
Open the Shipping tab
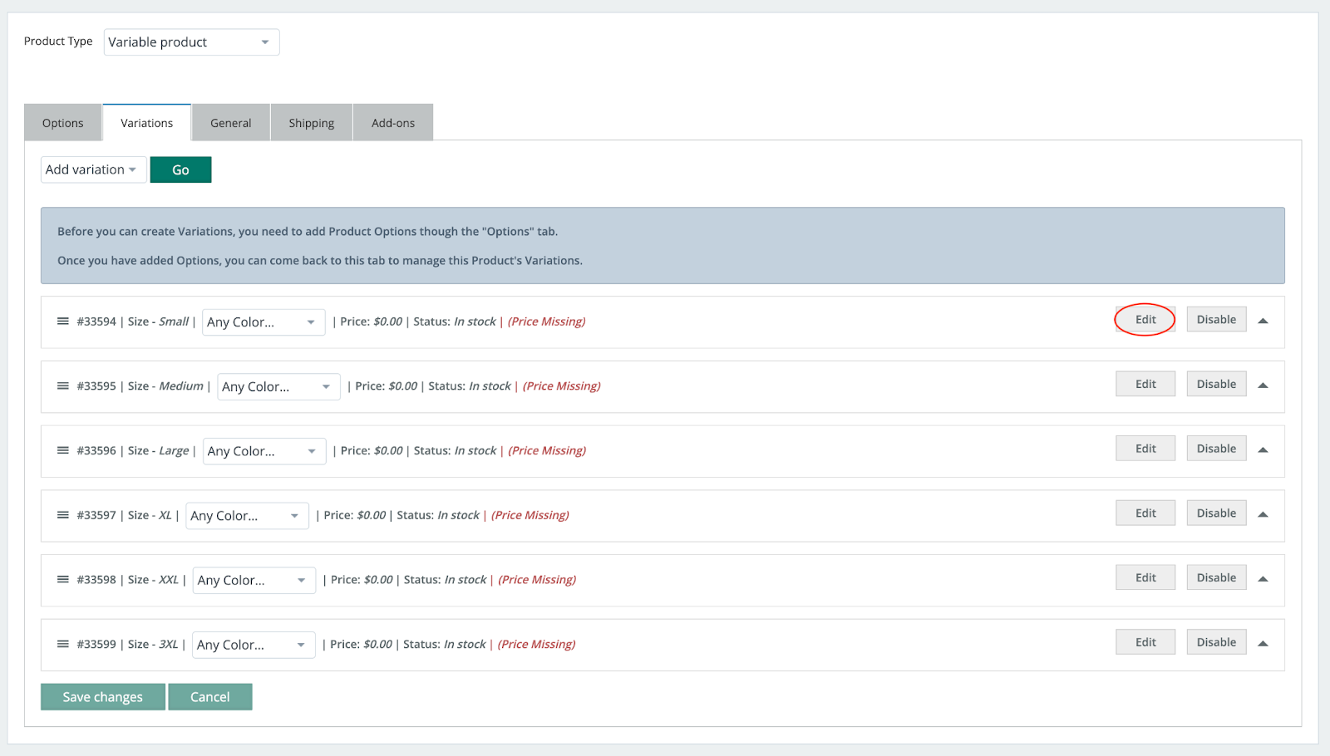coord(311,123)
